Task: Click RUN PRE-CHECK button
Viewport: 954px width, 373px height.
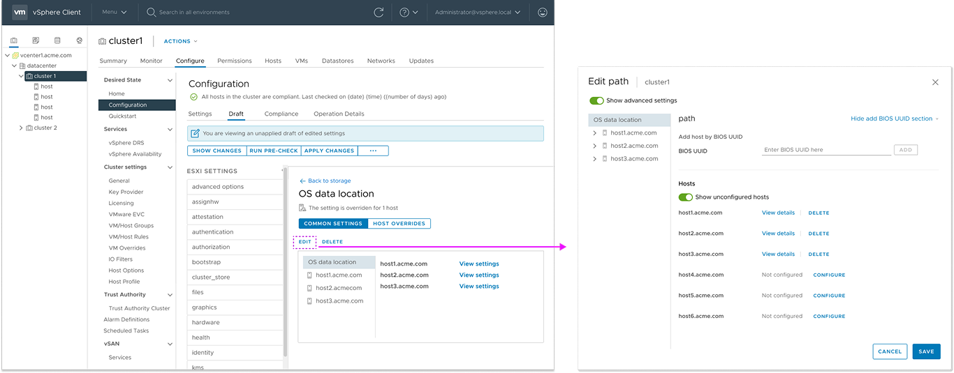Action: click(x=274, y=151)
